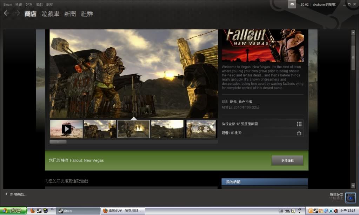The height and width of the screenshot is (215, 359).
Task: Open the 遊戲 menu in menu bar
Action: [39, 5]
